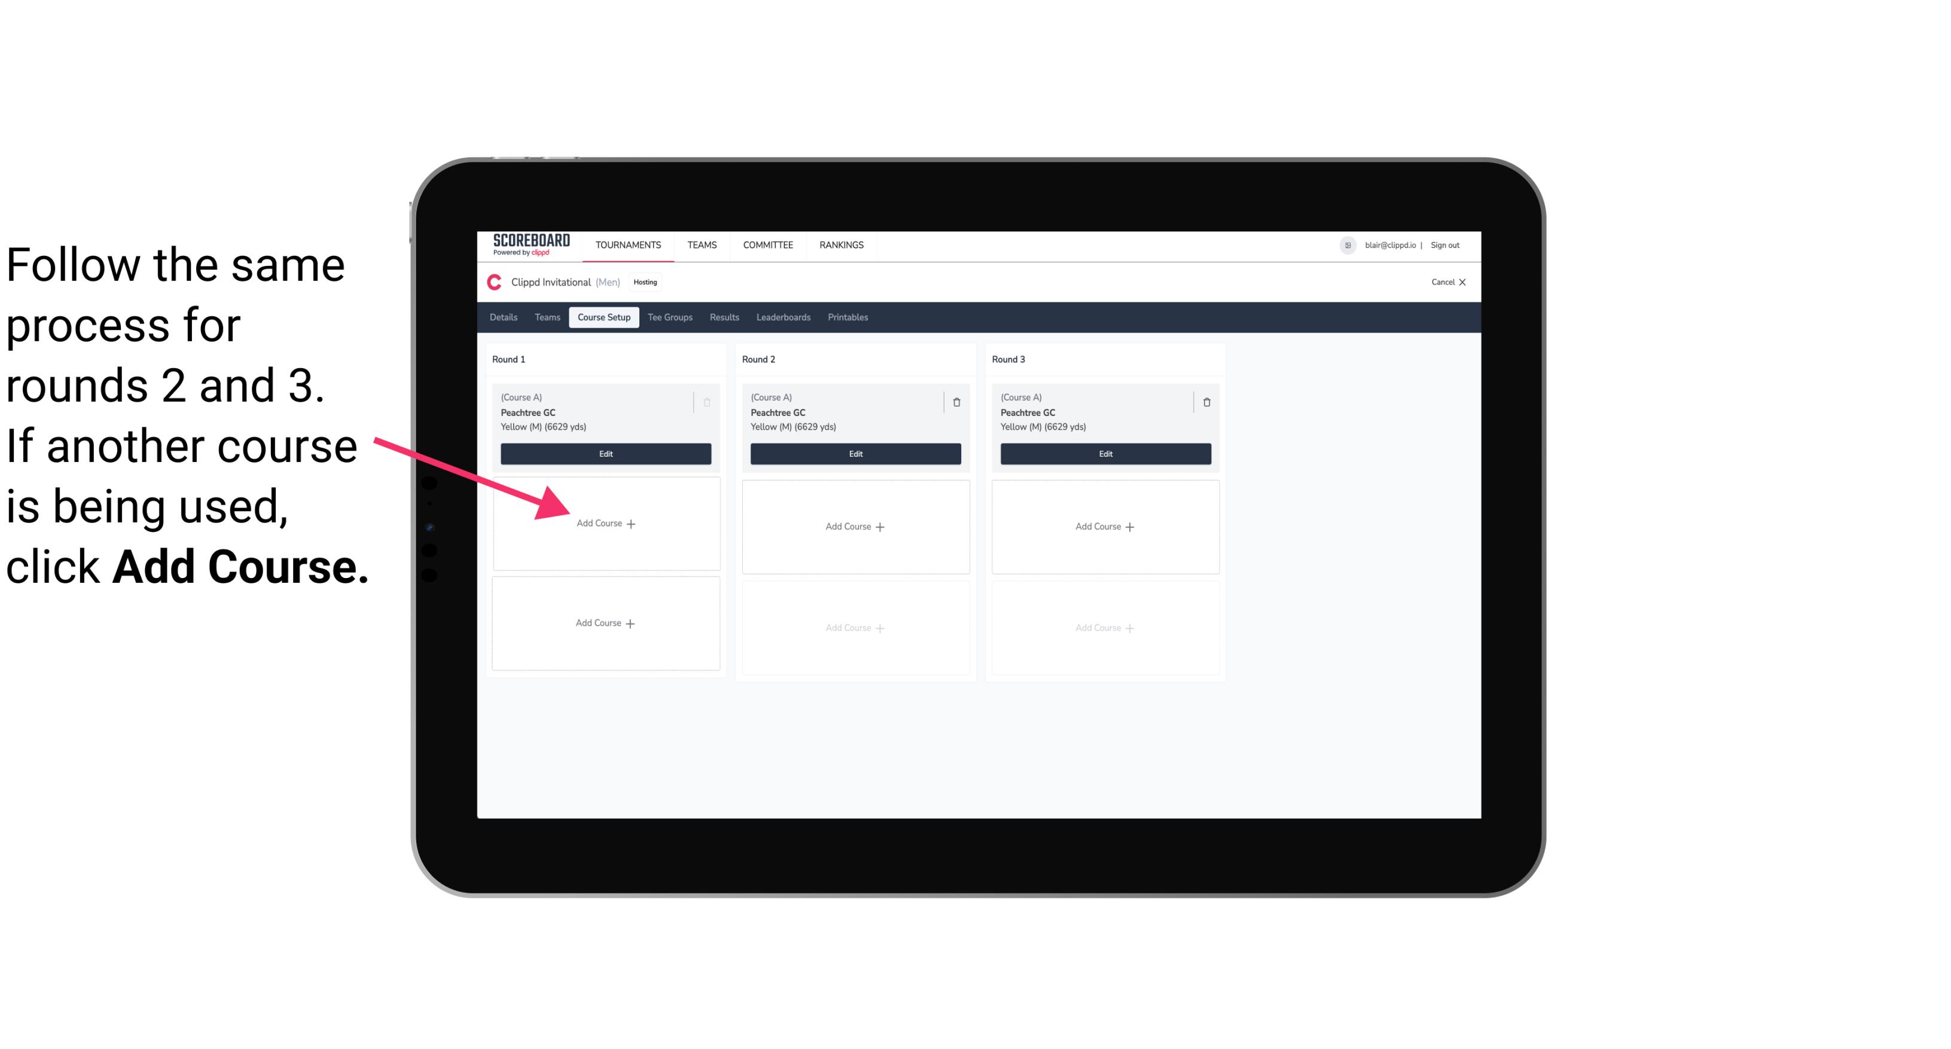Click the delete icon for Round 3 course
Screen dimensions: 1951x1049
point(1208,402)
